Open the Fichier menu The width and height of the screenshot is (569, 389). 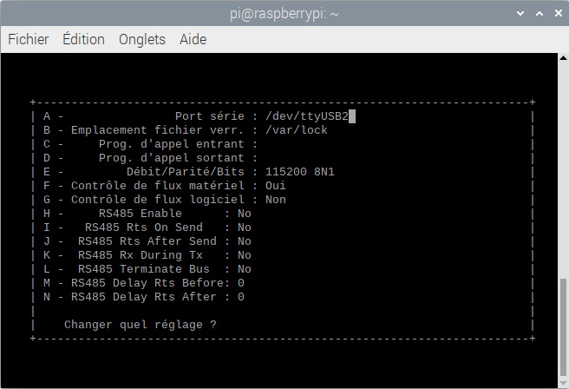29,39
